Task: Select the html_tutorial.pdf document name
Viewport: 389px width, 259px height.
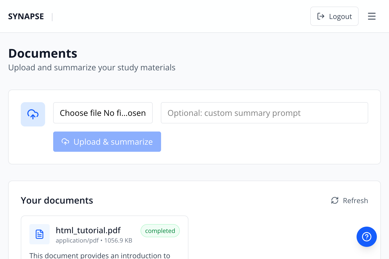Action: point(88,230)
